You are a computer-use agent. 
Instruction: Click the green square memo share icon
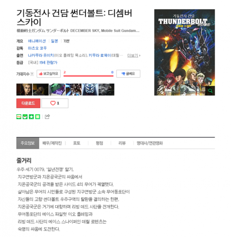coord(38,117)
